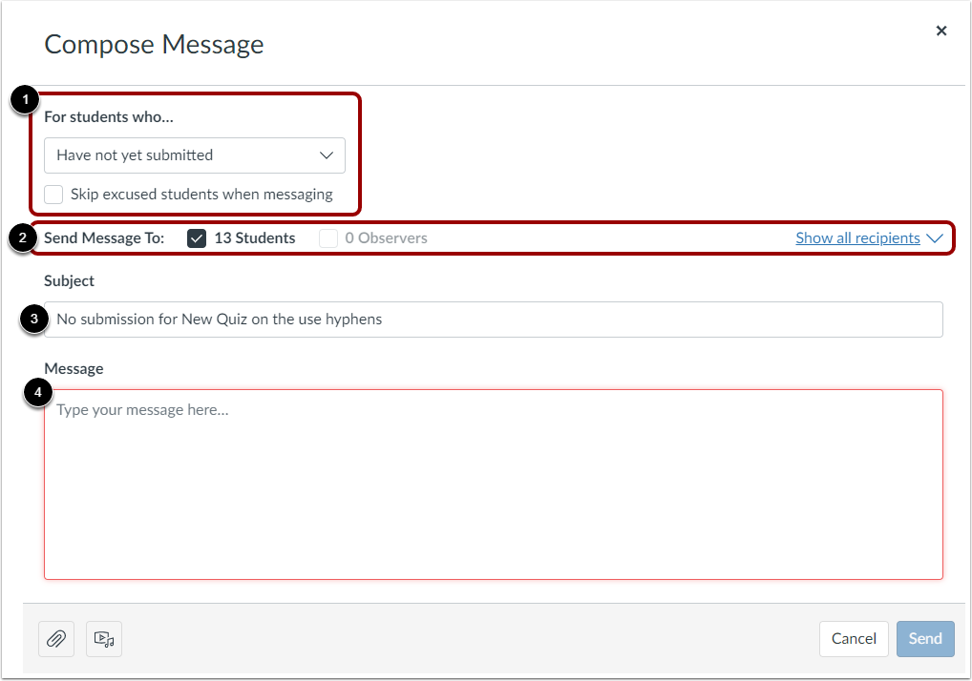
Task: Select the Compose Message title
Action: 154,44
